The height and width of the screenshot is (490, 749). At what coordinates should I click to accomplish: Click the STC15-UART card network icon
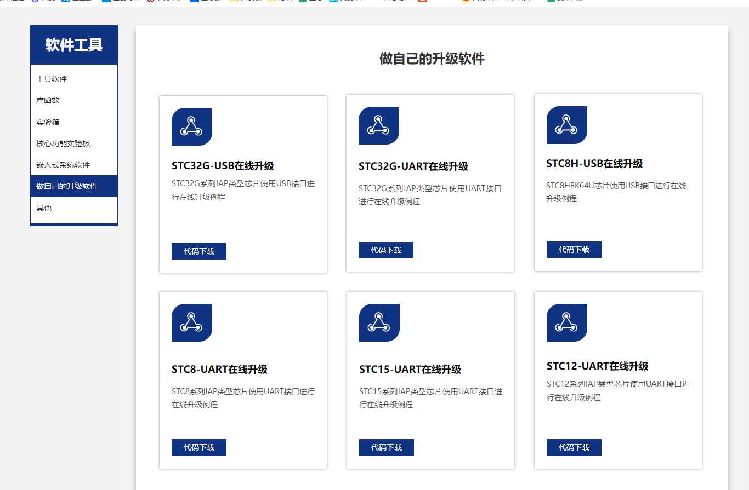click(x=379, y=322)
